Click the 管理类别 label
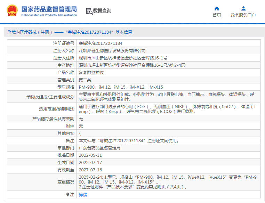This screenshot has height=203, width=265. (66, 80)
